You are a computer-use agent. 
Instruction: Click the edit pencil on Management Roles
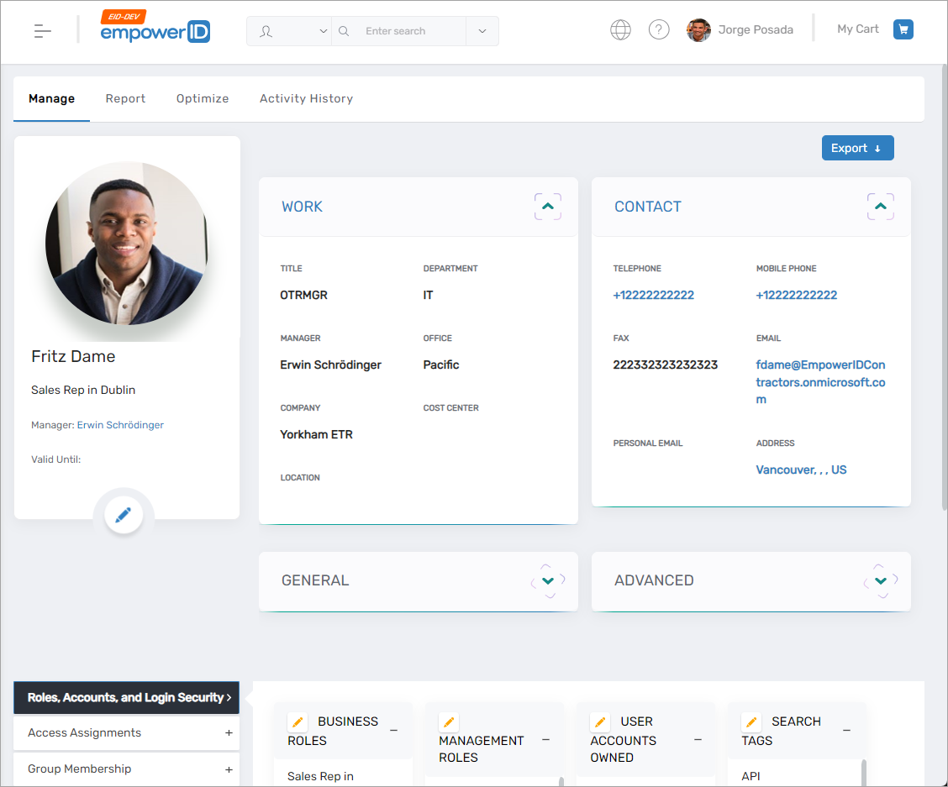click(x=449, y=721)
